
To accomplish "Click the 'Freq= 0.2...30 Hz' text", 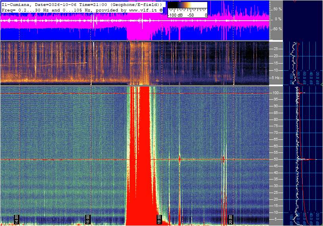I will (25, 10).
